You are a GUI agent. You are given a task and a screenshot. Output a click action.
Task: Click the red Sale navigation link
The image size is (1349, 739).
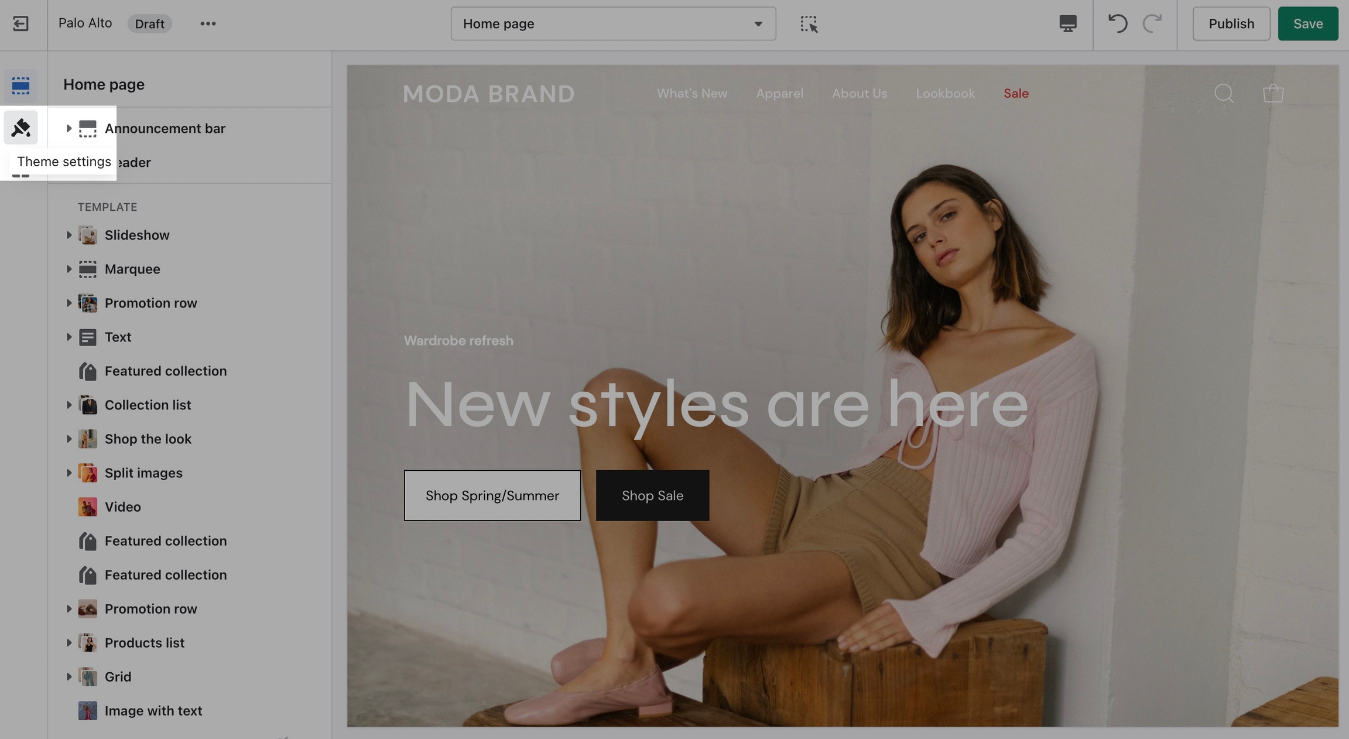1016,93
